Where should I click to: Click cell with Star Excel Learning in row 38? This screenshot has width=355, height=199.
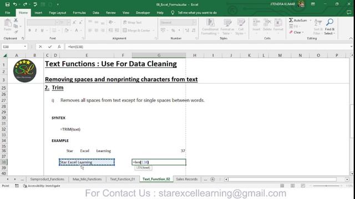point(87,162)
